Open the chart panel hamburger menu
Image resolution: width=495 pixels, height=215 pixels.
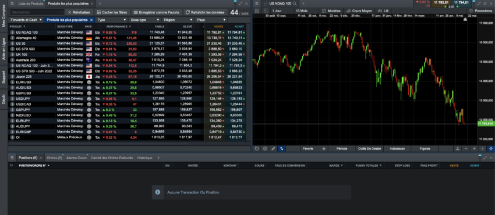[x=257, y=3]
